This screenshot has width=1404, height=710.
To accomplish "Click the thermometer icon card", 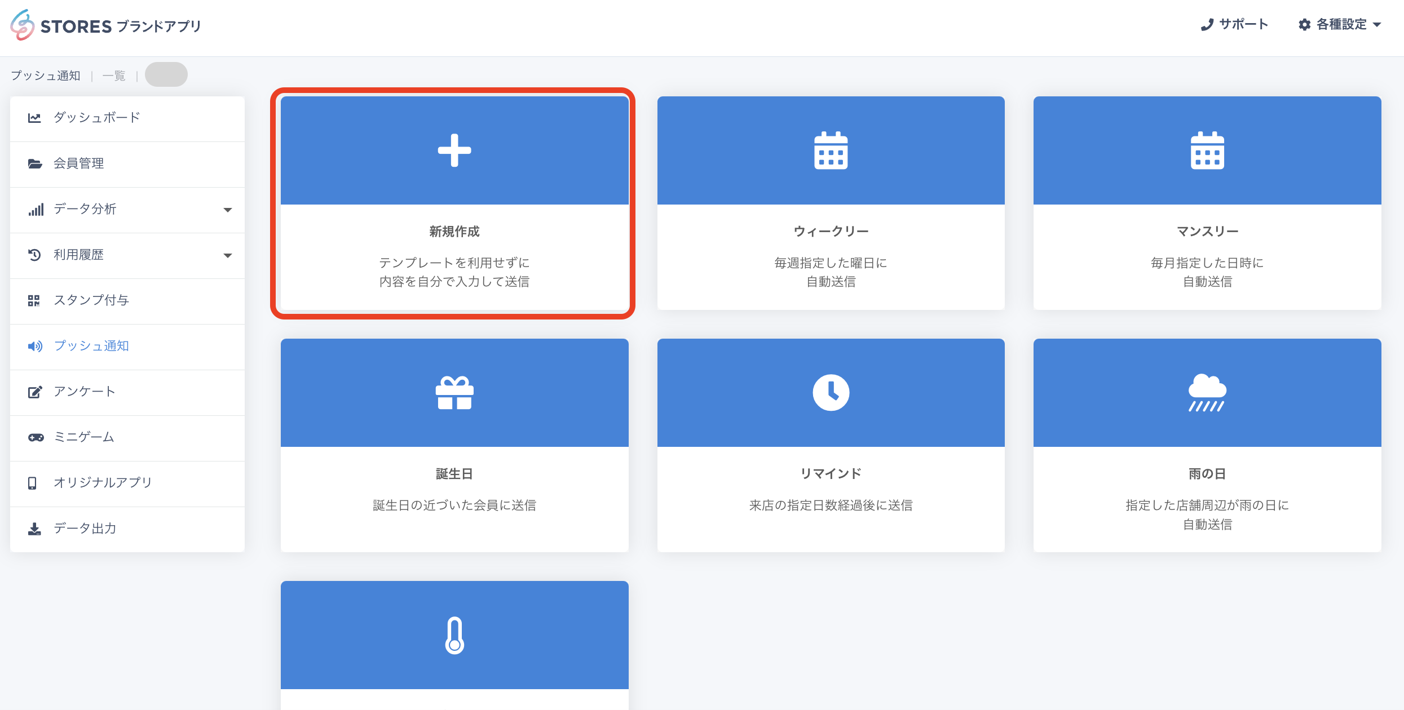I will tap(454, 635).
